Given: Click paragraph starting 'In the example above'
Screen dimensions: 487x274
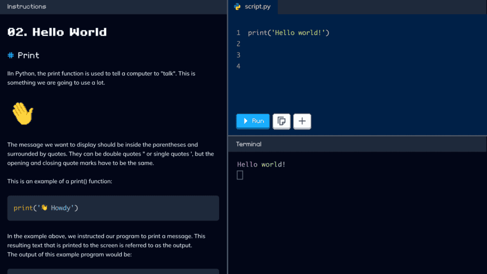Looking at the screenshot, I should [106, 241].
